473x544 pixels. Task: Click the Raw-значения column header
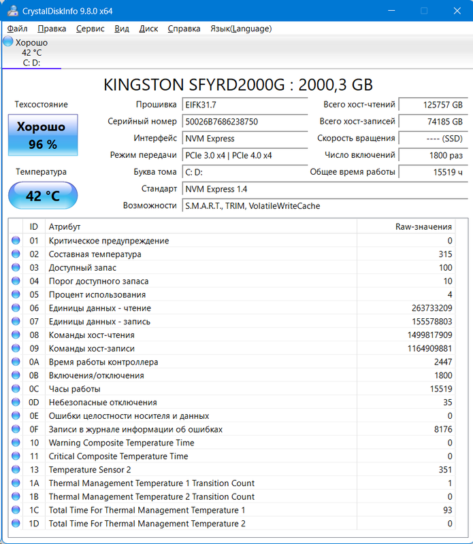406,226
